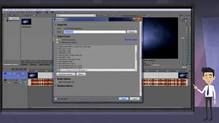Enable Match project settings checkbox

click(57, 42)
